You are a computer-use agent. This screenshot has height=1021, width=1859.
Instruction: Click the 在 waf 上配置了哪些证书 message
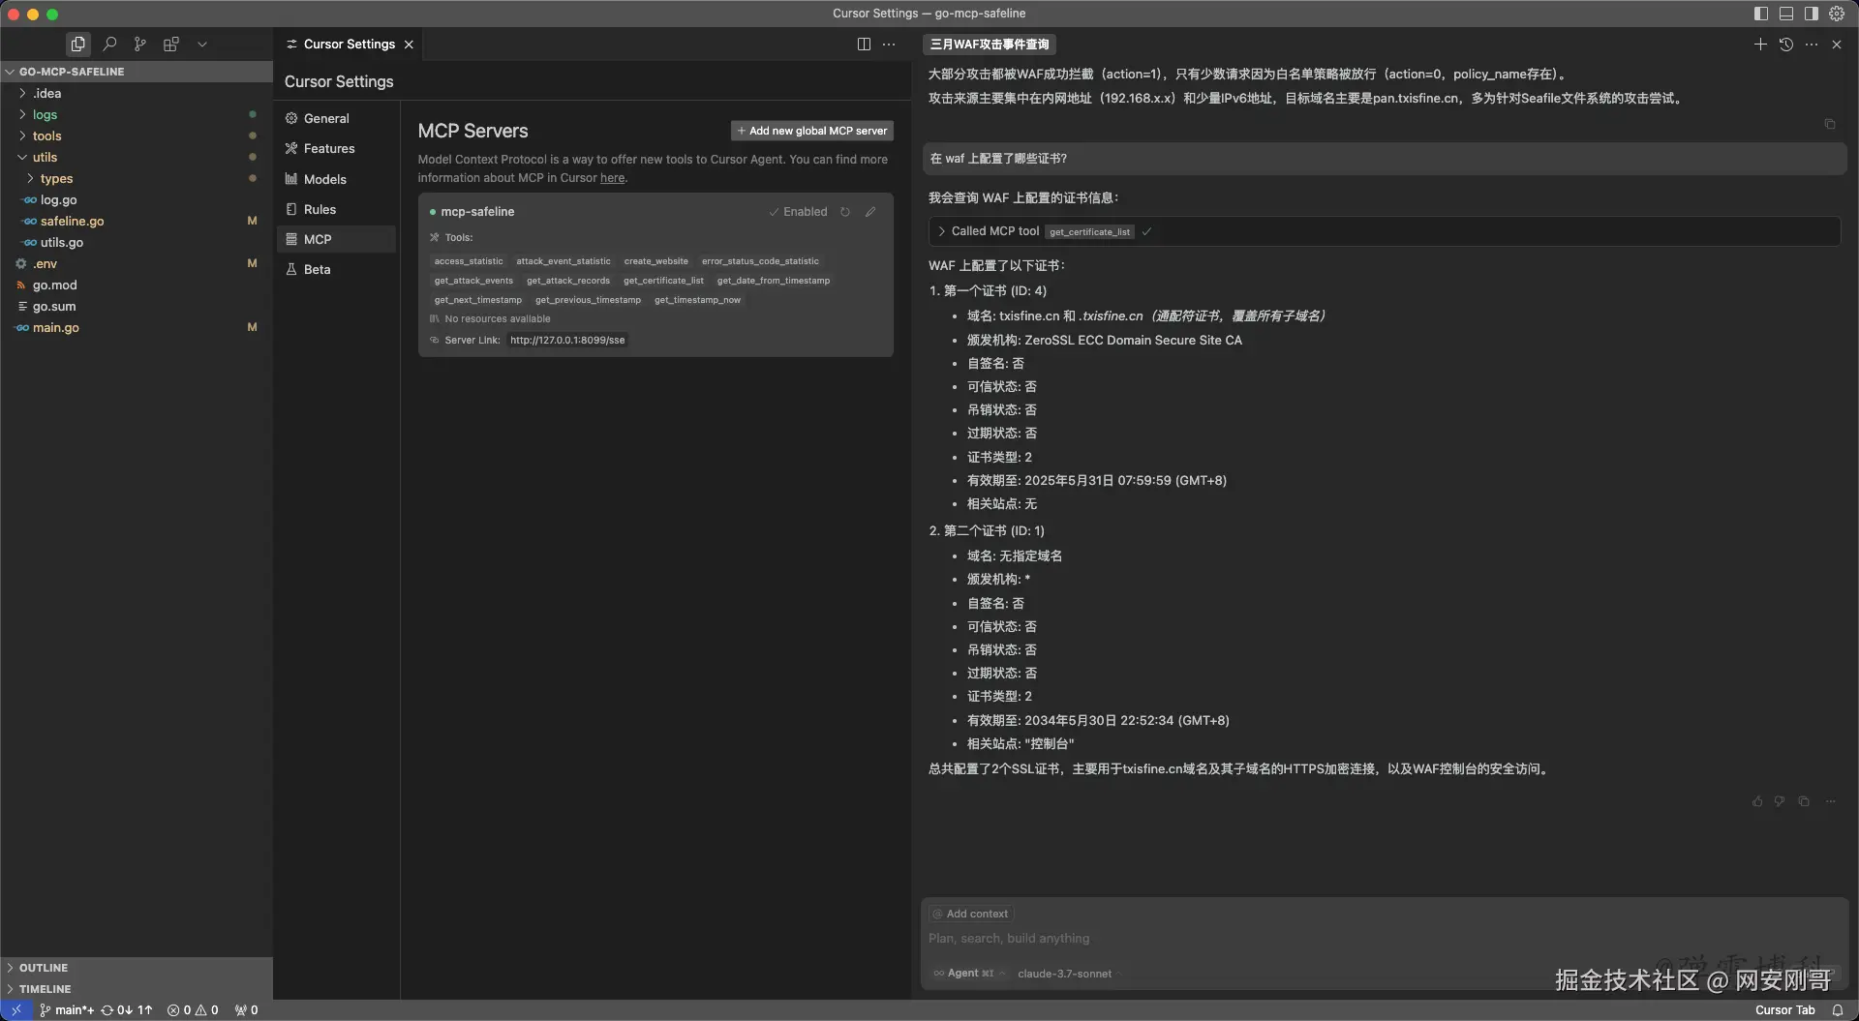click(x=1385, y=159)
